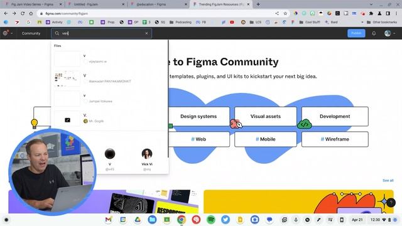Viewport: 402px width, 226px height.
Task: Open the Messages chat app from the shelf
Action: [x=269, y=220]
